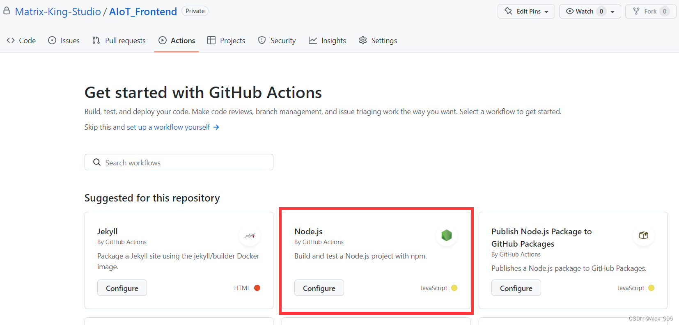Click 'Build and test a Node.js project' description
Screen dimensions: 679x325
(x=360, y=256)
